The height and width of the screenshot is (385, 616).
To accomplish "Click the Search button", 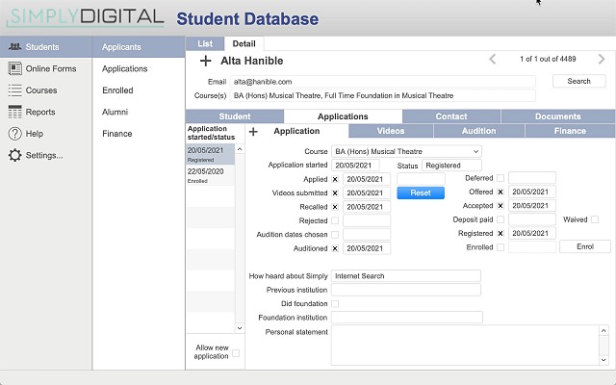I will click(578, 81).
